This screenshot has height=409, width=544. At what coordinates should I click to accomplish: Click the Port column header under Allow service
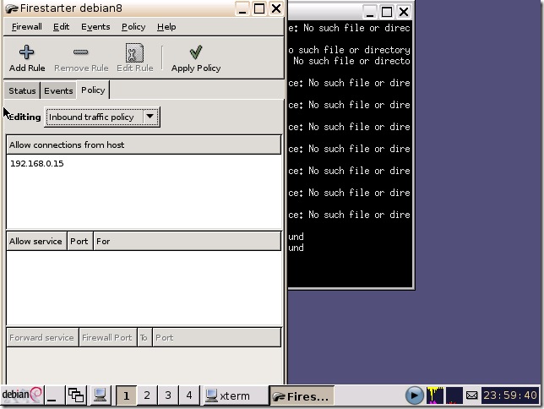[x=79, y=242]
